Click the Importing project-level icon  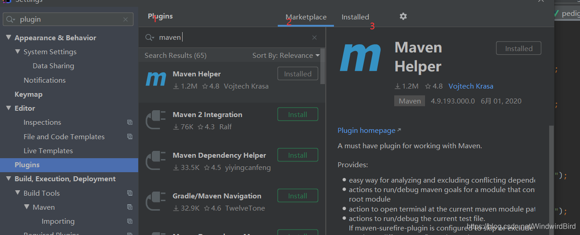point(130,221)
